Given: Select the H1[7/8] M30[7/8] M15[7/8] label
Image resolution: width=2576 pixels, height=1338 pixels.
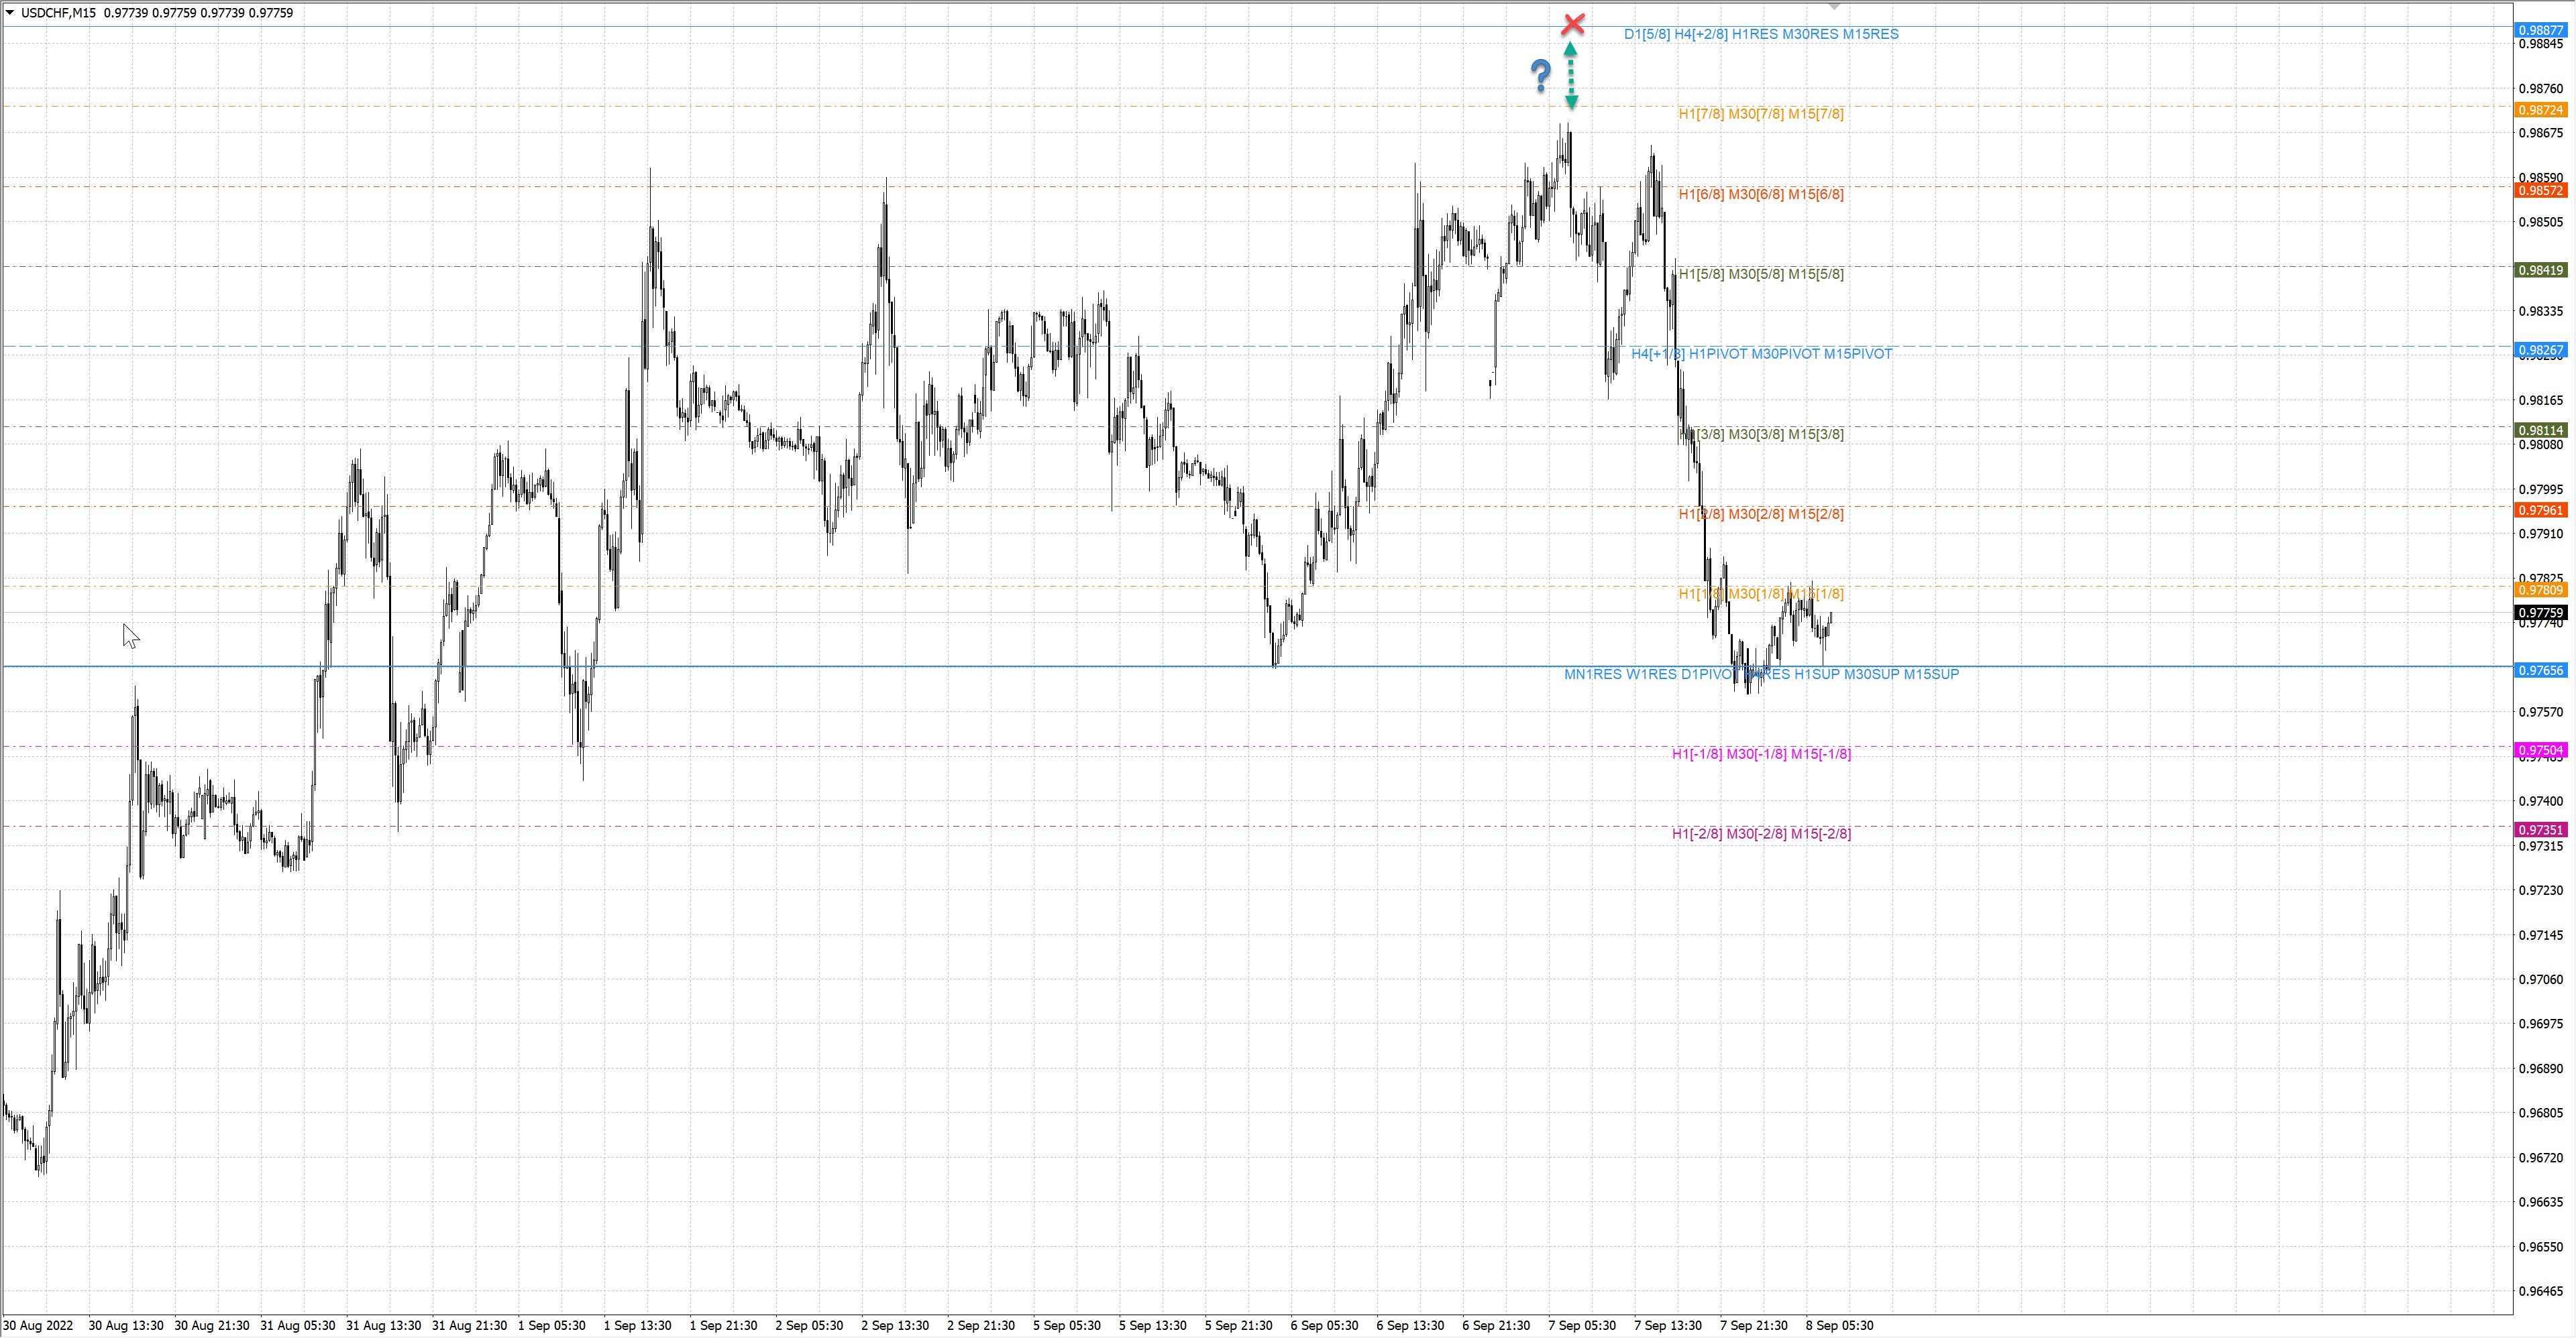Looking at the screenshot, I should click(x=1760, y=114).
